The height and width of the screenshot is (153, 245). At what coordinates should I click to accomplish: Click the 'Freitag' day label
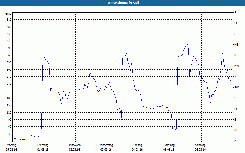[x=138, y=145]
